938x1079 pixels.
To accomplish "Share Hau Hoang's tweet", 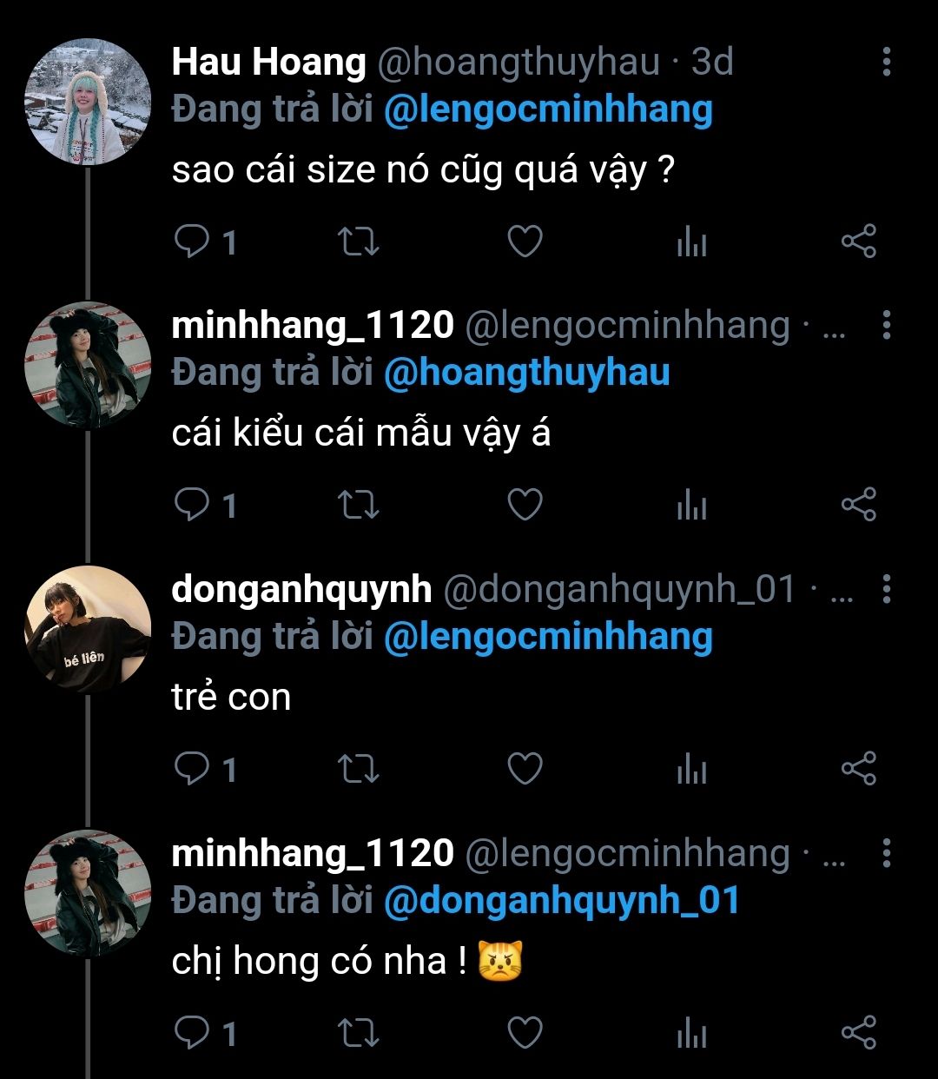I will pos(858,242).
